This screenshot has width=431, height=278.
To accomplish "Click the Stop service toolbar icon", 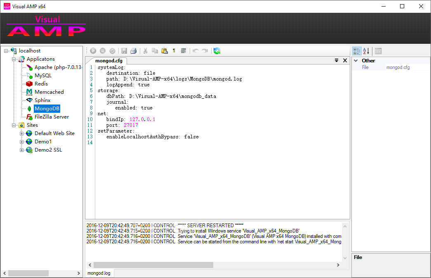I will click(103, 51).
